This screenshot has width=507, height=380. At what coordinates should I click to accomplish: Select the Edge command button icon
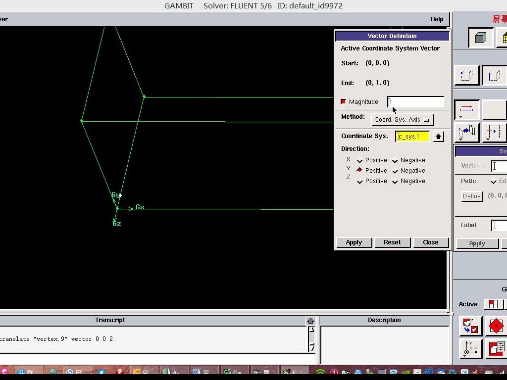[494, 75]
